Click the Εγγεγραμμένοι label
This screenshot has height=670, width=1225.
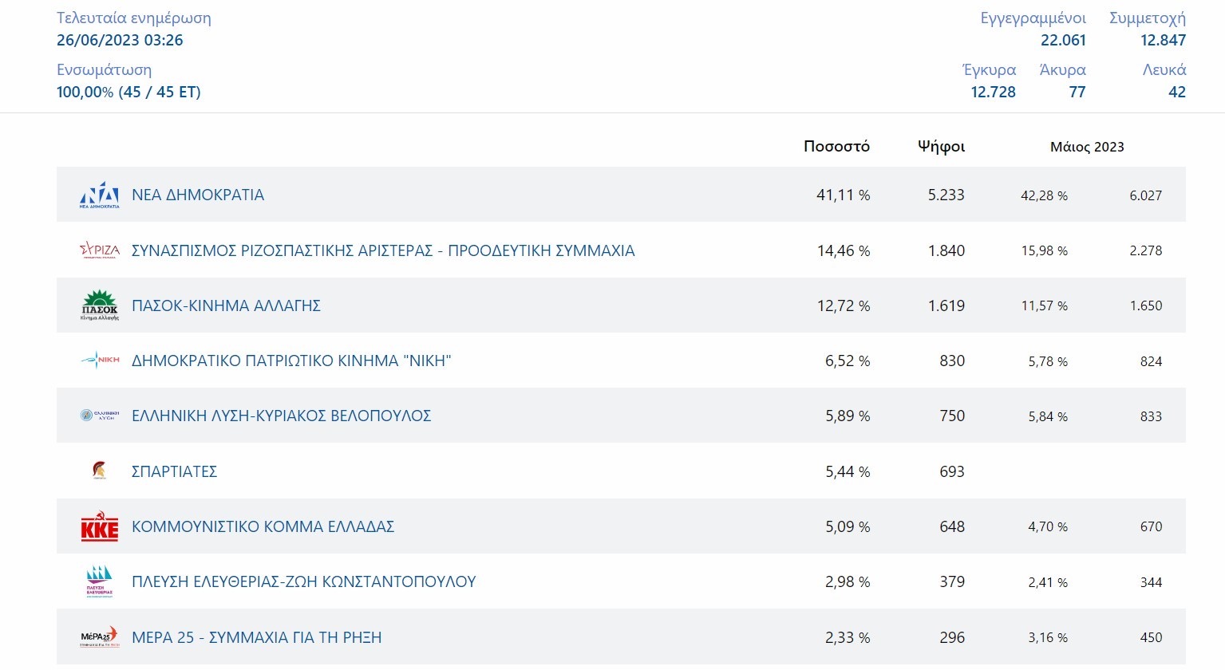[x=1033, y=18]
